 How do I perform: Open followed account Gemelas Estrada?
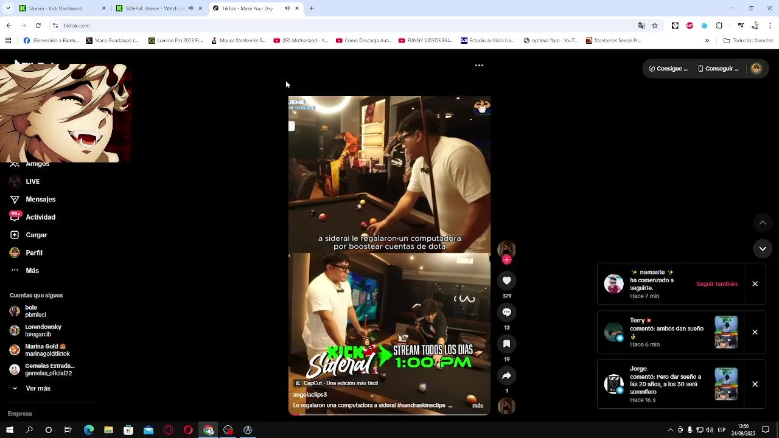click(x=49, y=370)
